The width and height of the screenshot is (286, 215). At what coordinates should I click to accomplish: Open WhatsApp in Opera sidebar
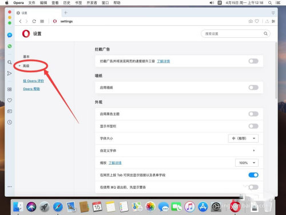click(x=10, y=46)
